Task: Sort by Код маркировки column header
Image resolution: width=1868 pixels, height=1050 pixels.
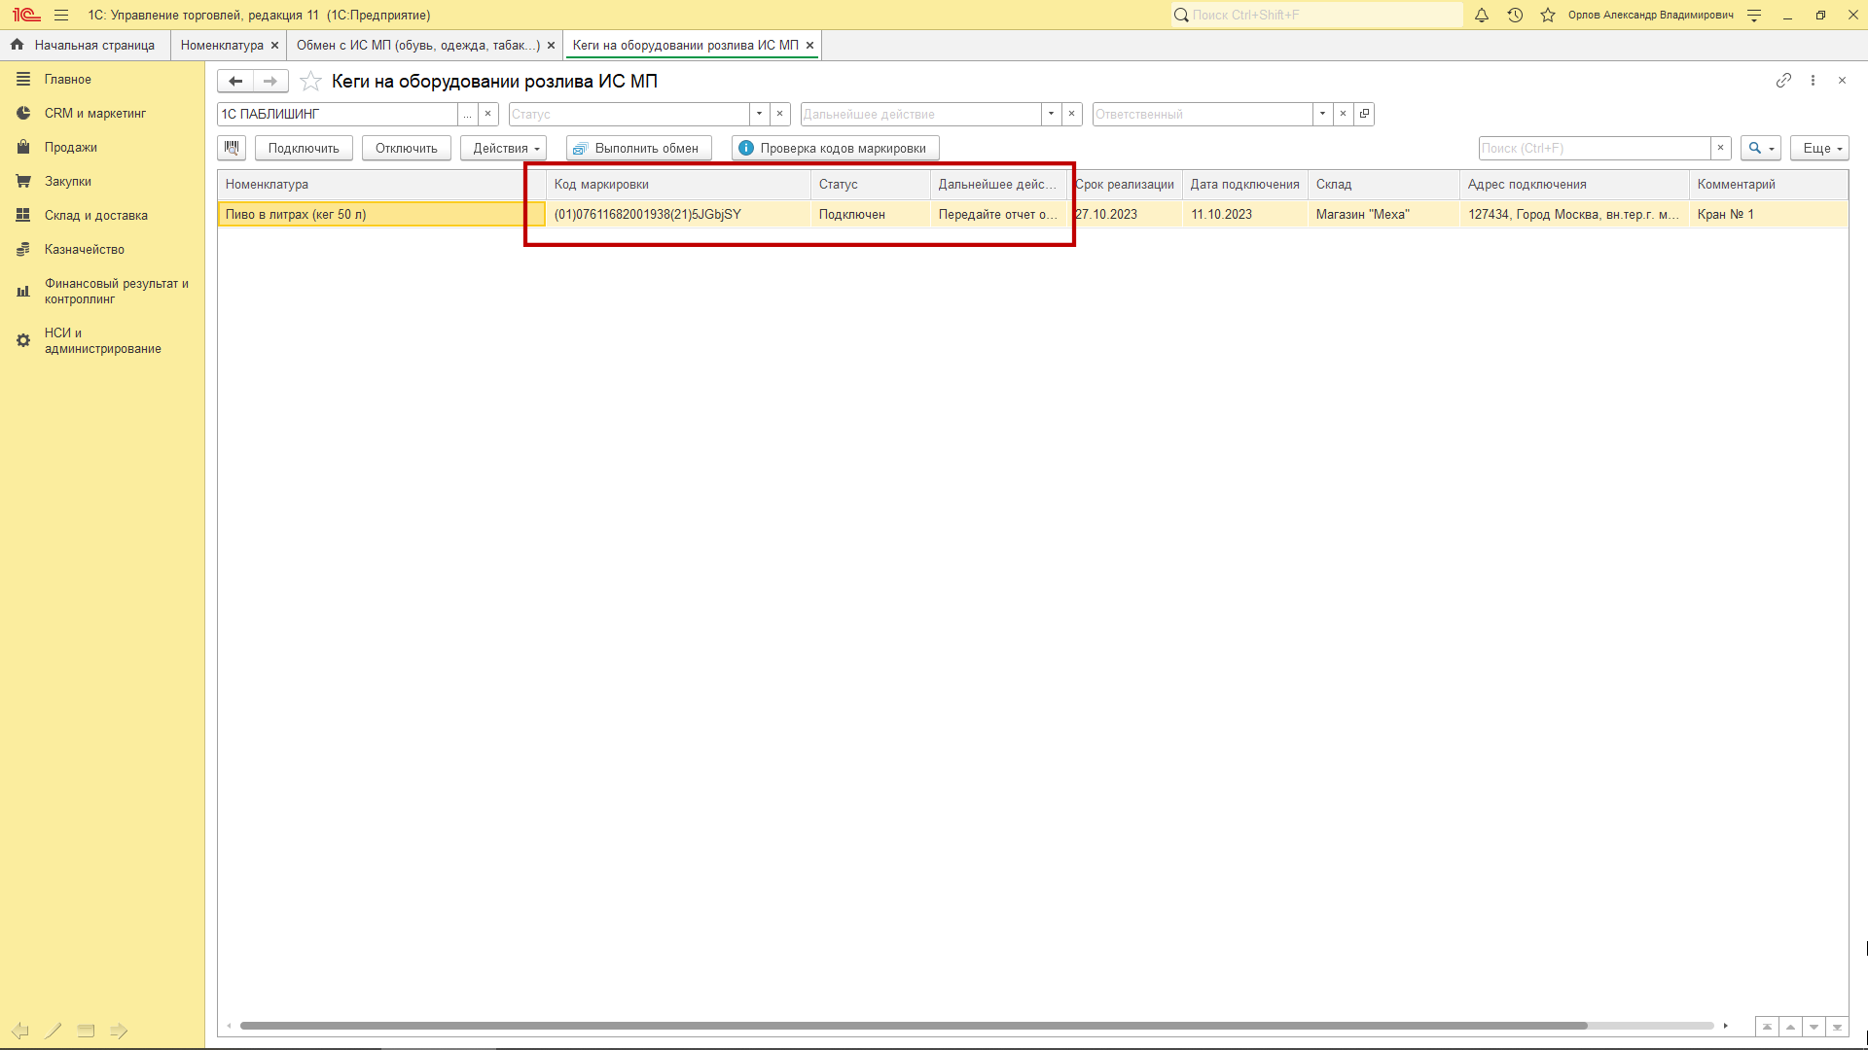Action: coord(678,185)
